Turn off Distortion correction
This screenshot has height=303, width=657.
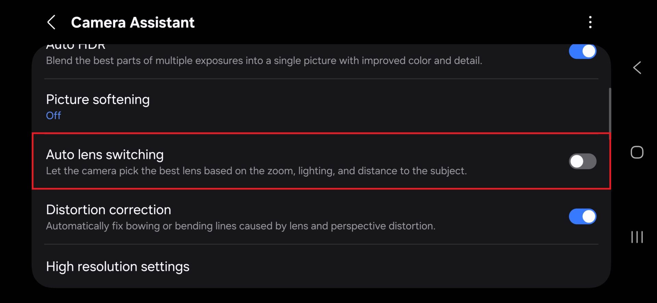583,216
